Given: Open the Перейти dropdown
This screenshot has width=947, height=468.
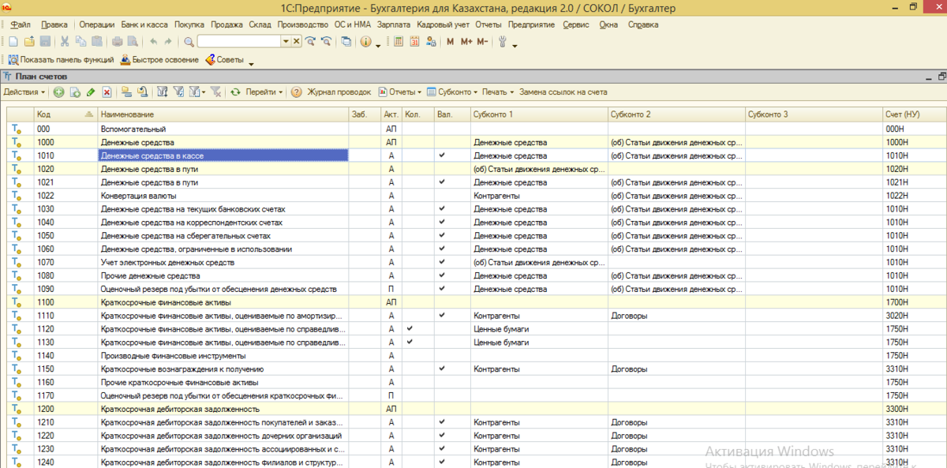Looking at the screenshot, I should (x=264, y=92).
